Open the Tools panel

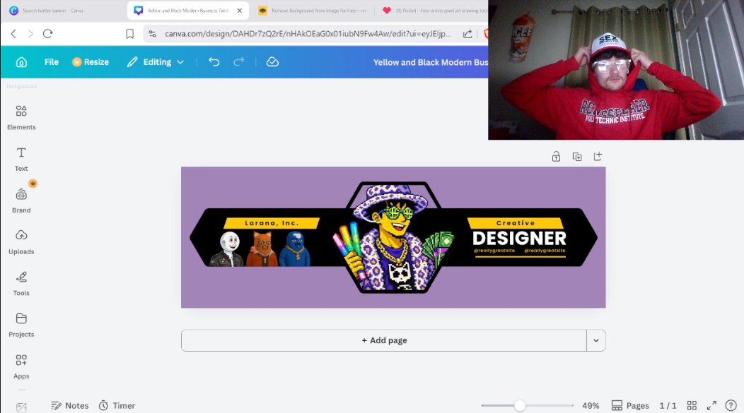coord(21,283)
